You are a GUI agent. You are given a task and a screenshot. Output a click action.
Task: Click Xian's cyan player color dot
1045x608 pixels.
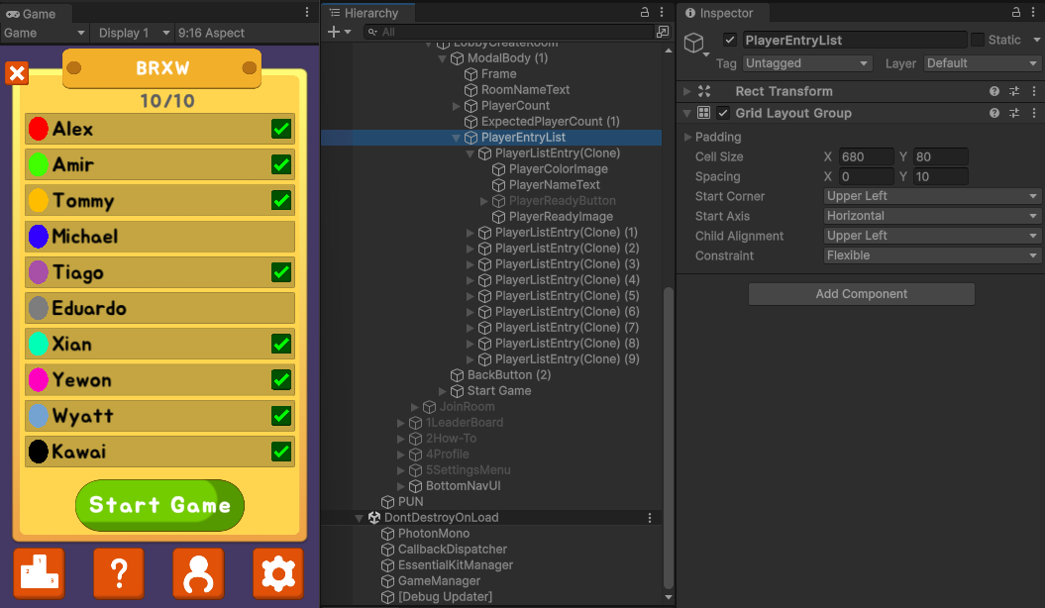point(39,344)
